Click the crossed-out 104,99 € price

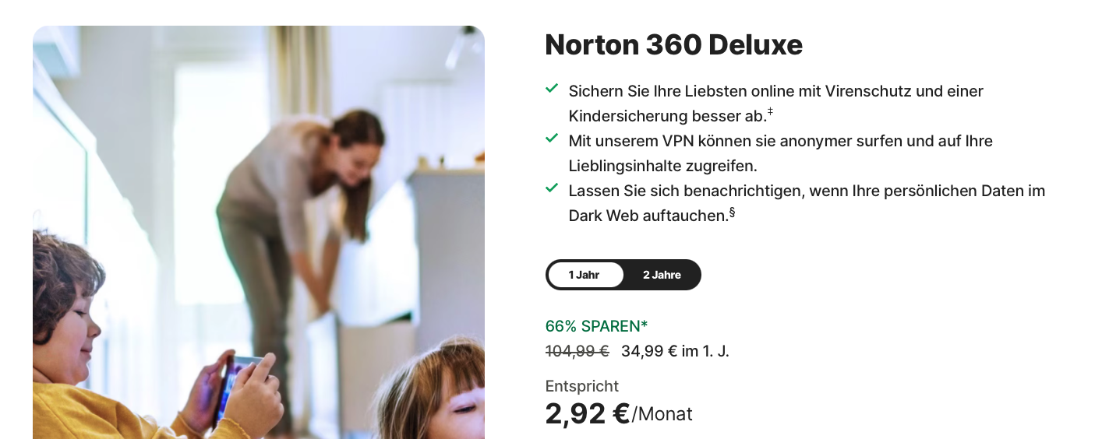click(x=577, y=351)
